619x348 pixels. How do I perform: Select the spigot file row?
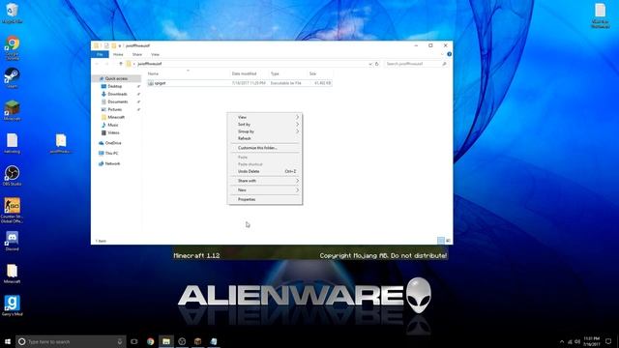click(x=239, y=83)
